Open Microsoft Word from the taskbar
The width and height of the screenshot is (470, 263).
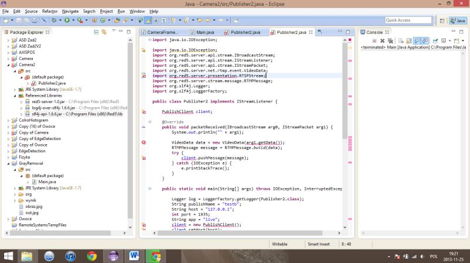click(x=135, y=256)
